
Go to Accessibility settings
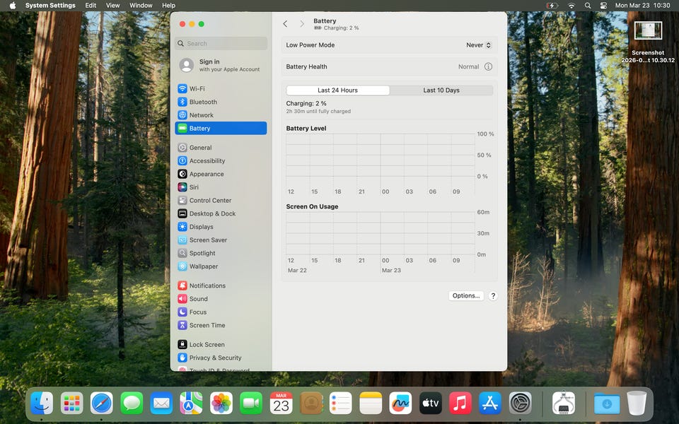tap(207, 161)
